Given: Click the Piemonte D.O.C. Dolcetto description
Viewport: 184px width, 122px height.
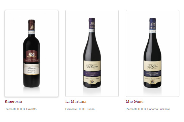Looking at the screenshot, I should pos(20,109).
